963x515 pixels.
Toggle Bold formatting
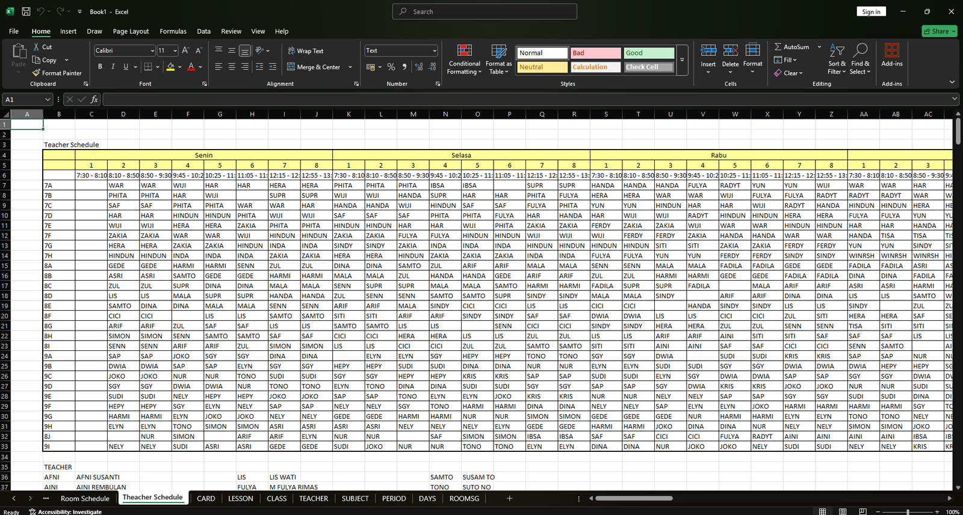[x=100, y=67]
